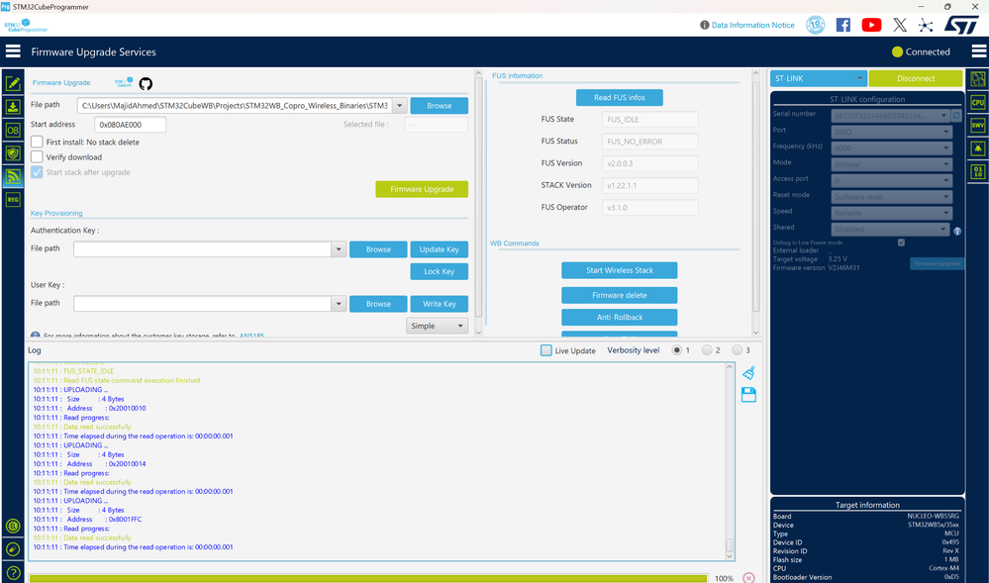Screen dimensions: 989x583
Task: Click the firmware panel vertical scrollbar
Action: 478,202
